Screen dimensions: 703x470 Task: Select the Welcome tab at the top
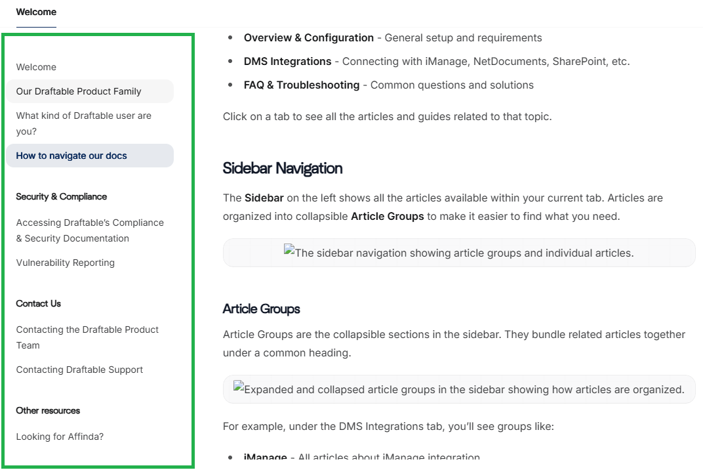click(36, 12)
